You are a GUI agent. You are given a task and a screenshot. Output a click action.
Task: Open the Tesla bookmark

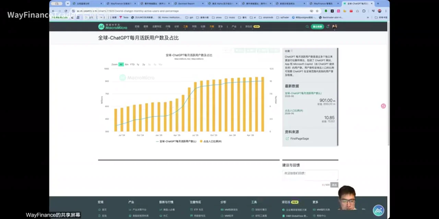tap(124, 17)
